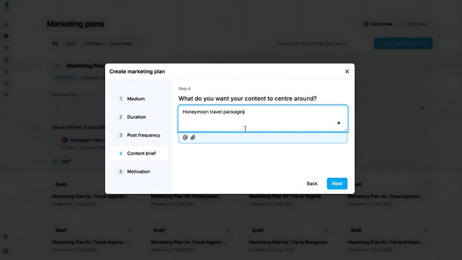This screenshot has width=462, height=260.
Task: Click the Card View icon
Action: pos(365,24)
